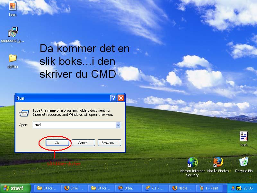Click the Run dialog help question mark
This screenshot has width=257, height=193.
pos(113,98)
